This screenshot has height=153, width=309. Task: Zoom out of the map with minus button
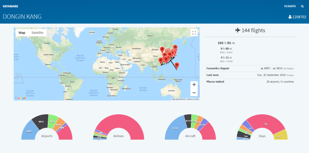(x=194, y=92)
